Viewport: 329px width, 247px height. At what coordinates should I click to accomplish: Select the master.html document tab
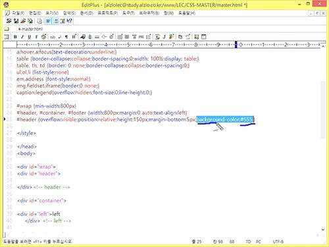pyautogui.click(x=30, y=29)
